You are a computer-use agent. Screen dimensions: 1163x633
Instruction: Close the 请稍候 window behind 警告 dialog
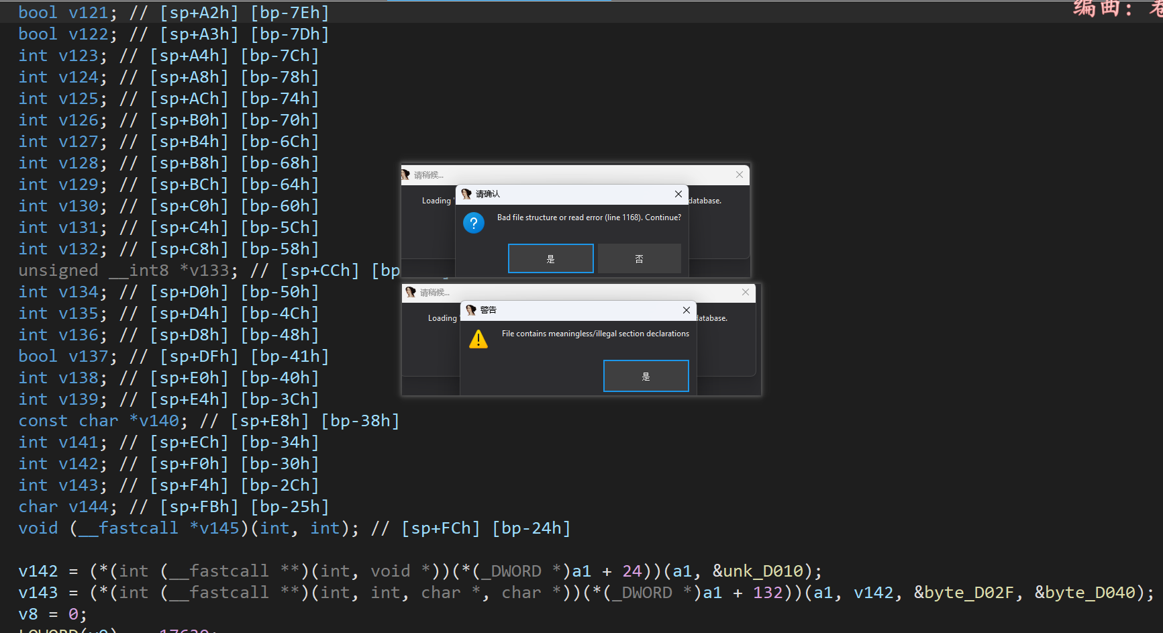point(745,292)
